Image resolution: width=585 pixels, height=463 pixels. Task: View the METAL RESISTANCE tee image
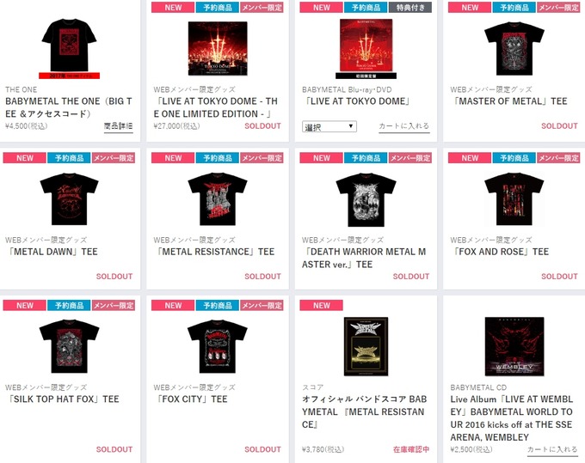218,198
